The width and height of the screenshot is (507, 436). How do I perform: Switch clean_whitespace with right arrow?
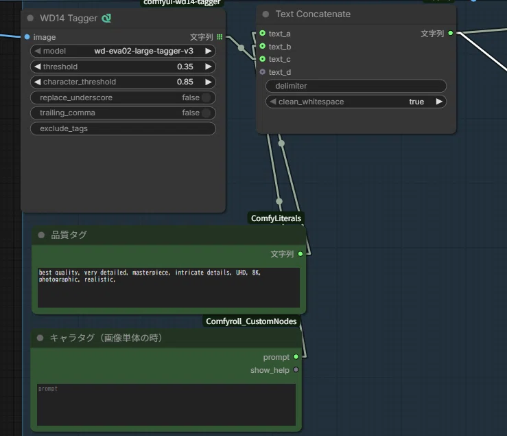(439, 102)
